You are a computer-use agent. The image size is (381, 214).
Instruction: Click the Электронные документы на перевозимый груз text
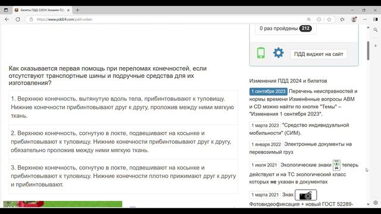(x=301, y=148)
